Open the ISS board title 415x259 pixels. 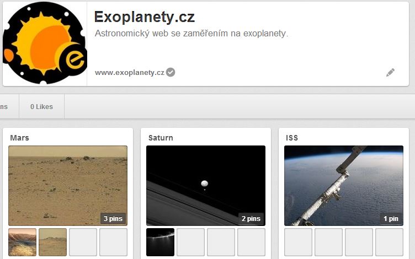coord(292,138)
